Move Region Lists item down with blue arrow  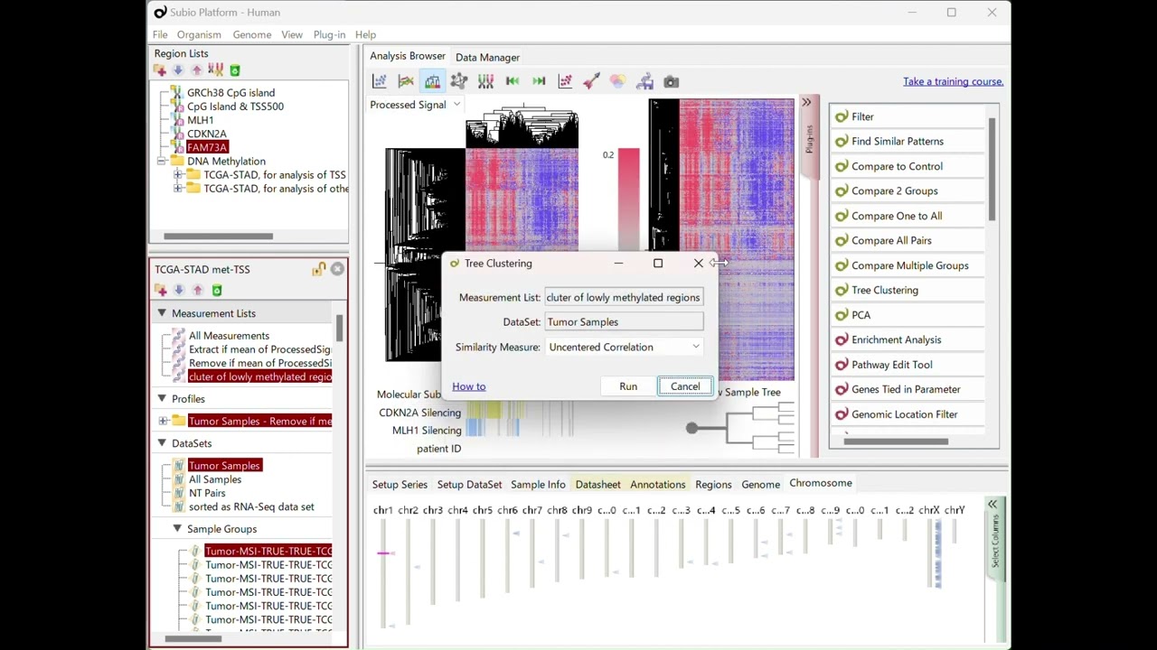pyautogui.click(x=178, y=70)
